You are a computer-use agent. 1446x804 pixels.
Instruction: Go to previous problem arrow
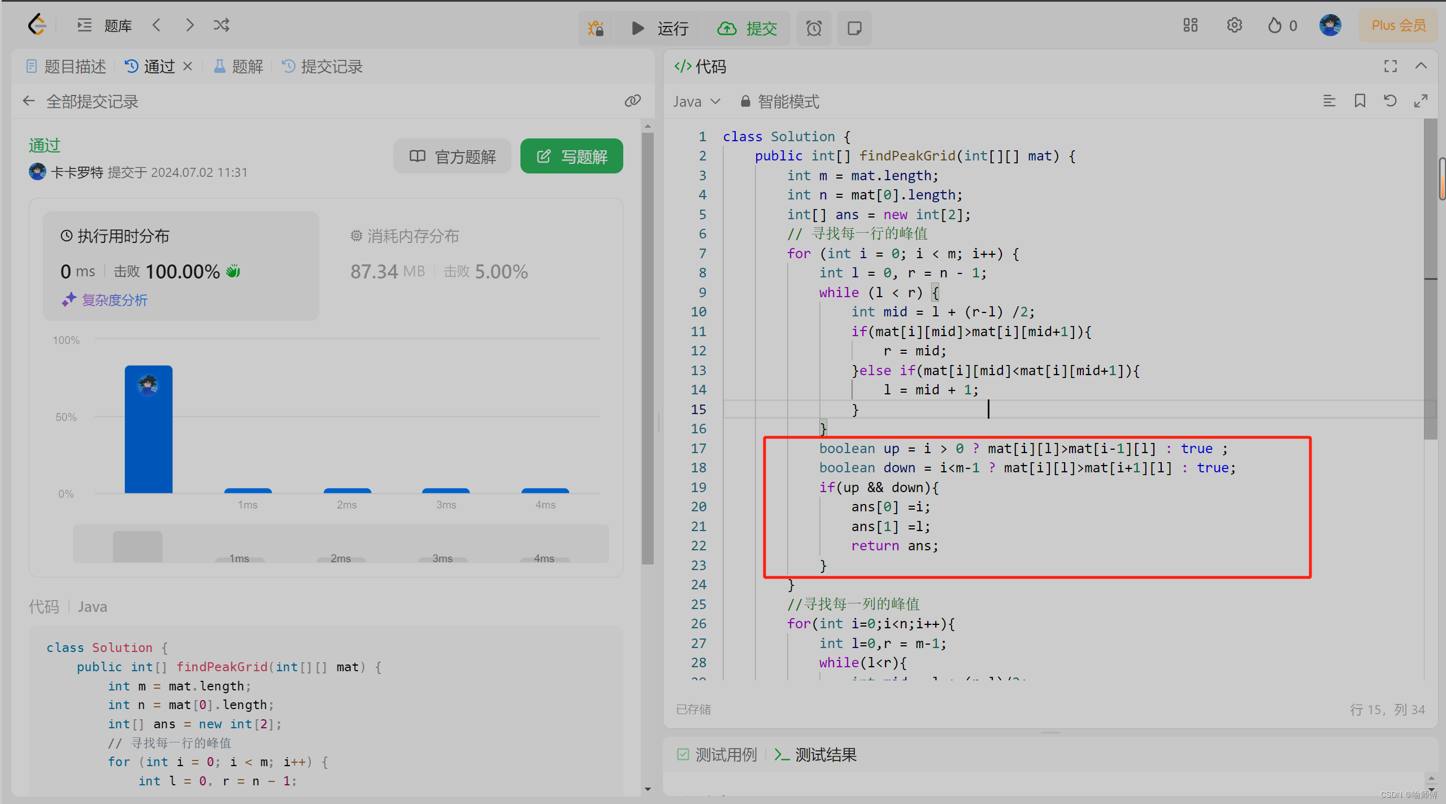point(157,25)
